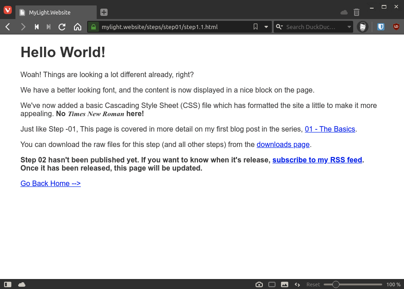Capture a screenshot of the page
404x289 pixels.
coord(259,284)
